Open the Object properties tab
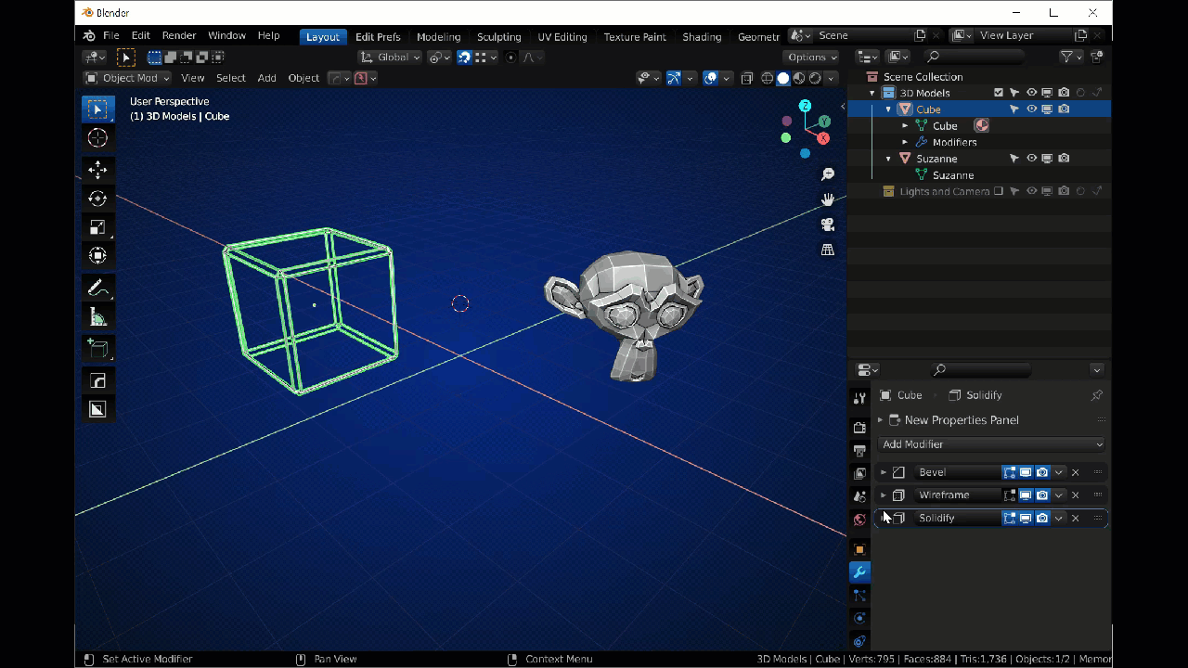Screen dimensions: 1188x668 tap(859, 549)
